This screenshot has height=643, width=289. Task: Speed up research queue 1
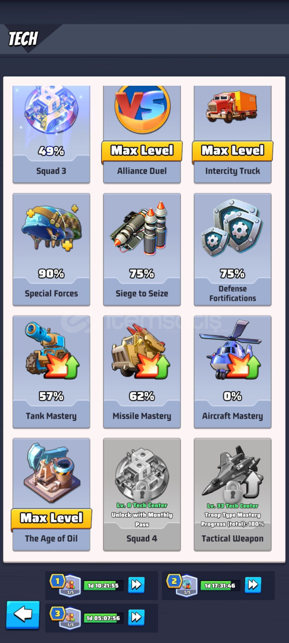click(136, 585)
